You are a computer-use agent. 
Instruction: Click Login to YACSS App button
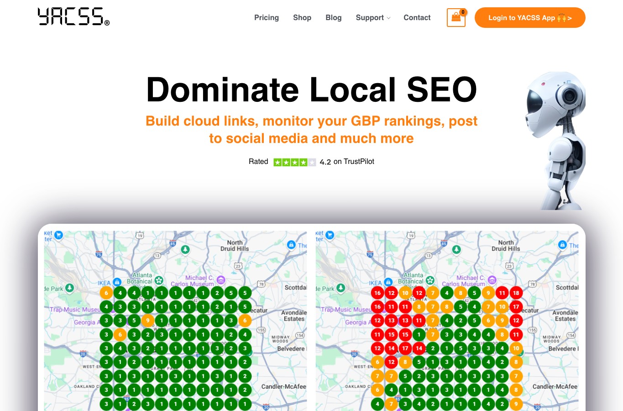[x=530, y=18]
